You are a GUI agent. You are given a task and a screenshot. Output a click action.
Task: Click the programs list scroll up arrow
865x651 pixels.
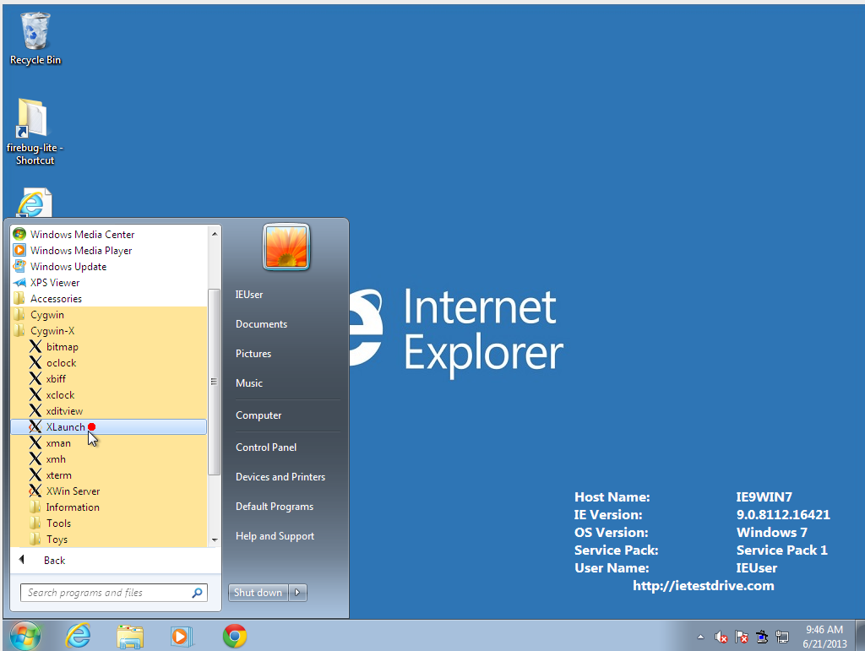215,234
